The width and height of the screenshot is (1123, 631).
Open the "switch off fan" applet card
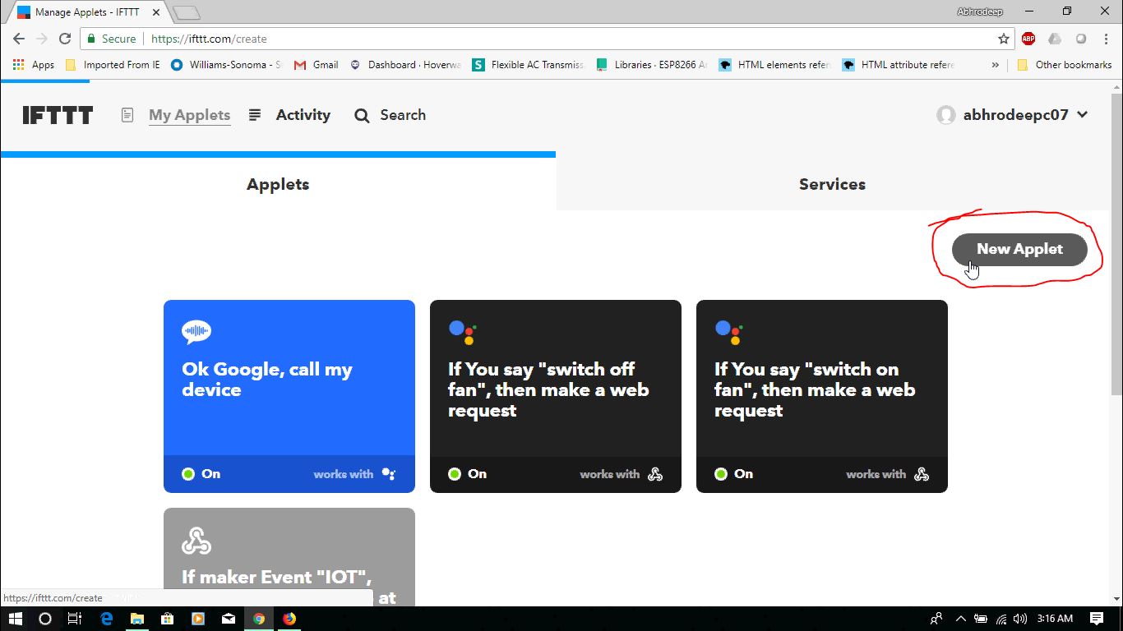coord(556,396)
